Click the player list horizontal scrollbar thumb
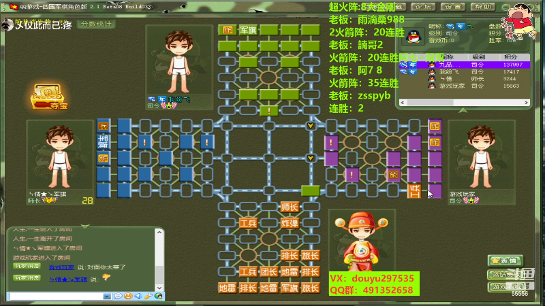Viewport: 545px width, 306px height. point(431,103)
